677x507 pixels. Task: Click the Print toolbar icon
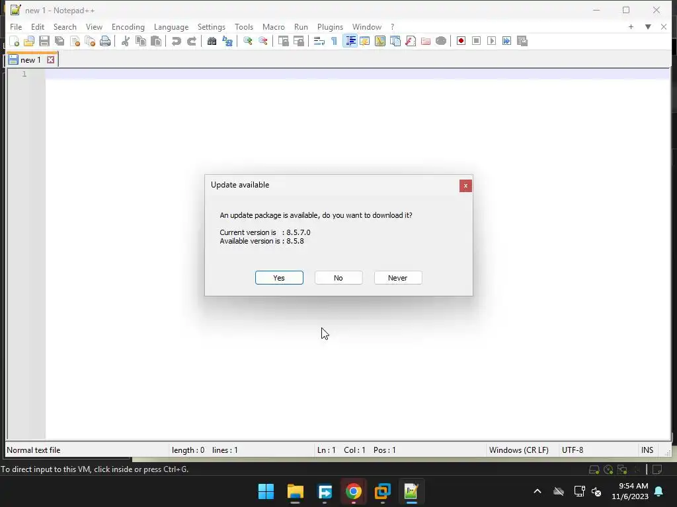105,41
